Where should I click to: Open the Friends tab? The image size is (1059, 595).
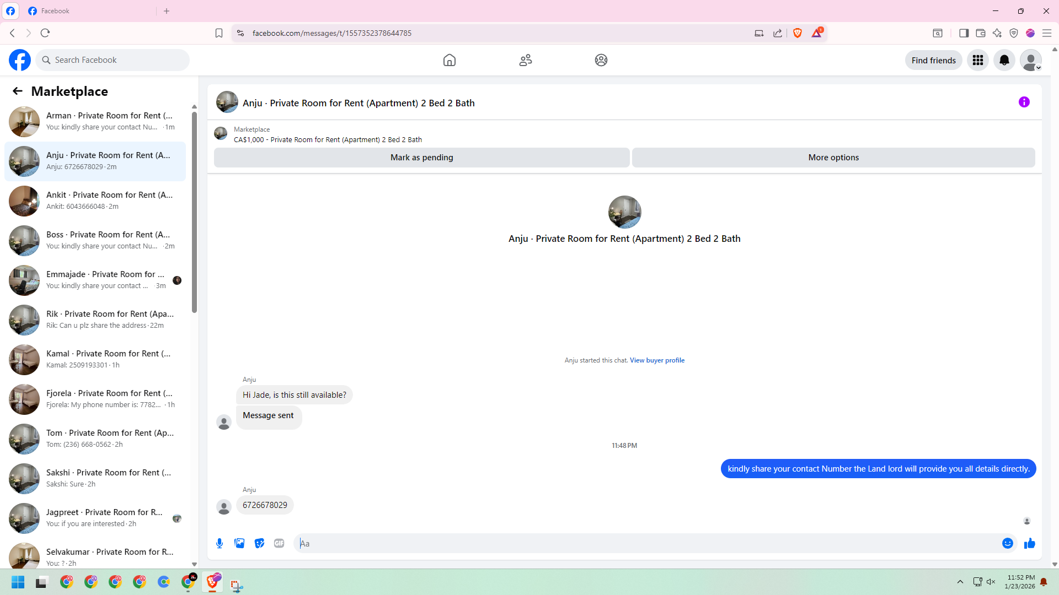[x=525, y=60]
